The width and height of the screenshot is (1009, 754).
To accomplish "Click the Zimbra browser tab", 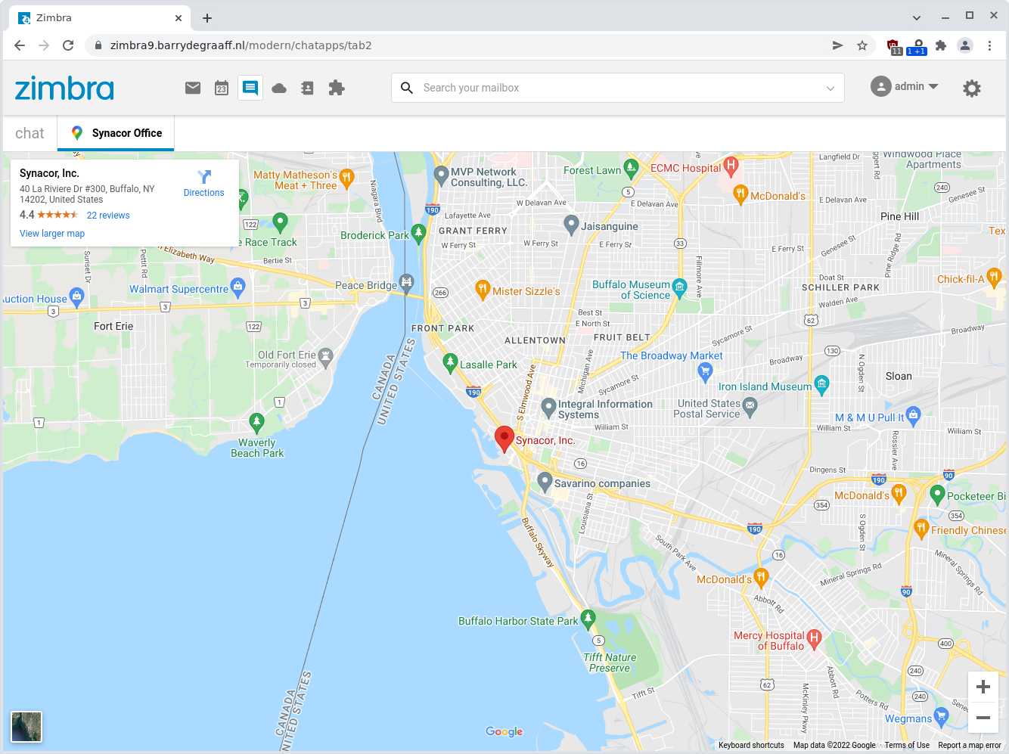I will point(98,17).
